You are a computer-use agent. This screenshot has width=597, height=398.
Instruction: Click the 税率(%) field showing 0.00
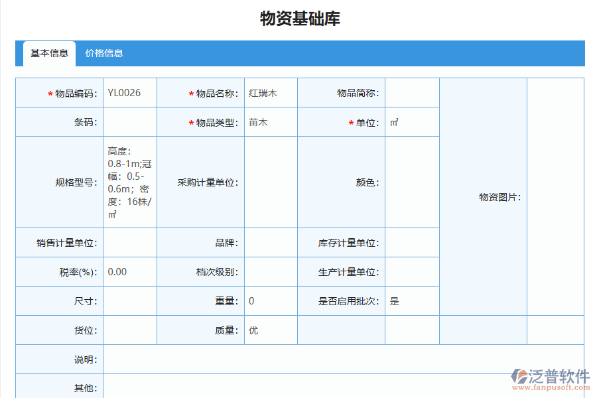click(130, 271)
